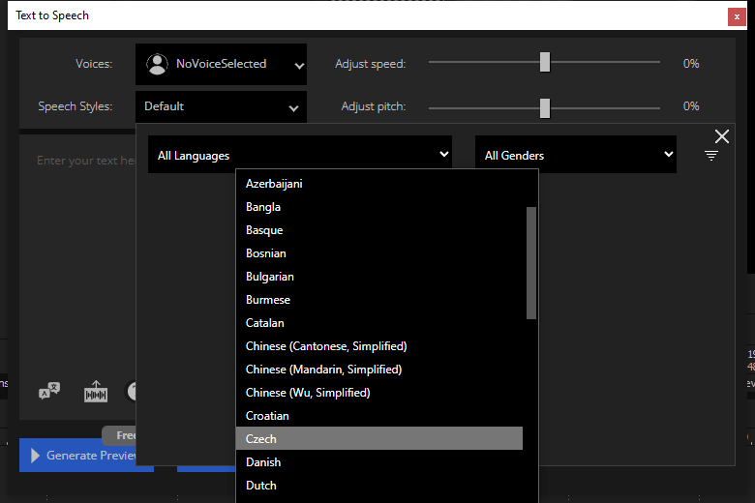Open the Speech Styles dropdown
The width and height of the screenshot is (755, 503).
point(221,106)
